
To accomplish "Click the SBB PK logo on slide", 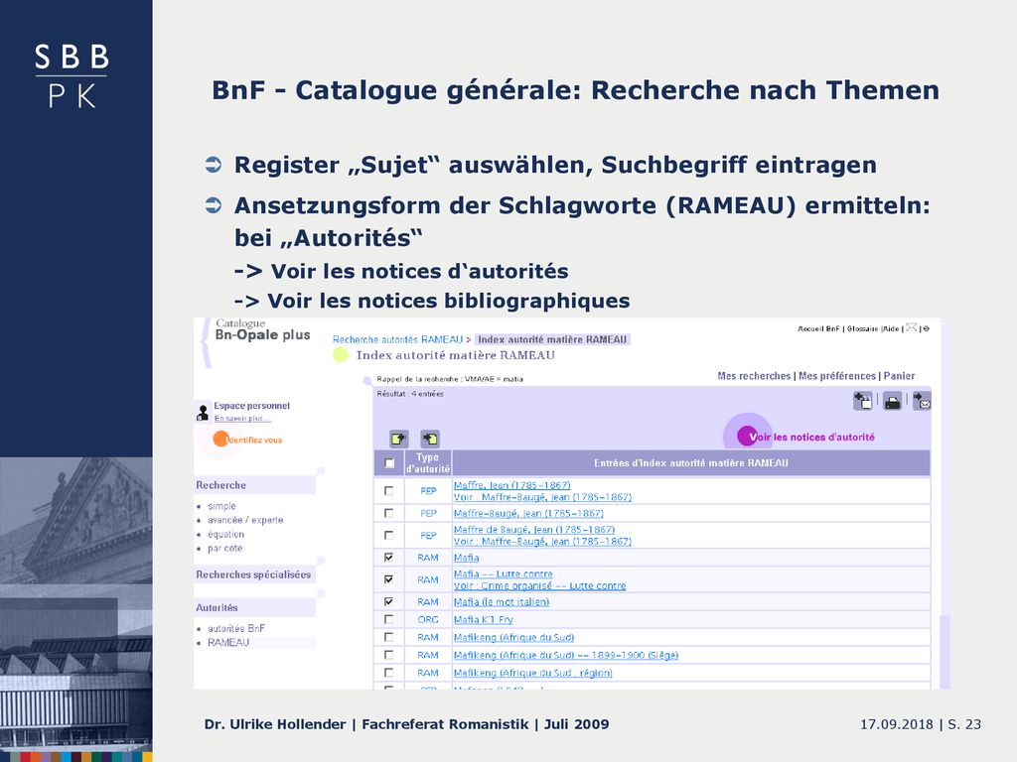I will (72, 75).
